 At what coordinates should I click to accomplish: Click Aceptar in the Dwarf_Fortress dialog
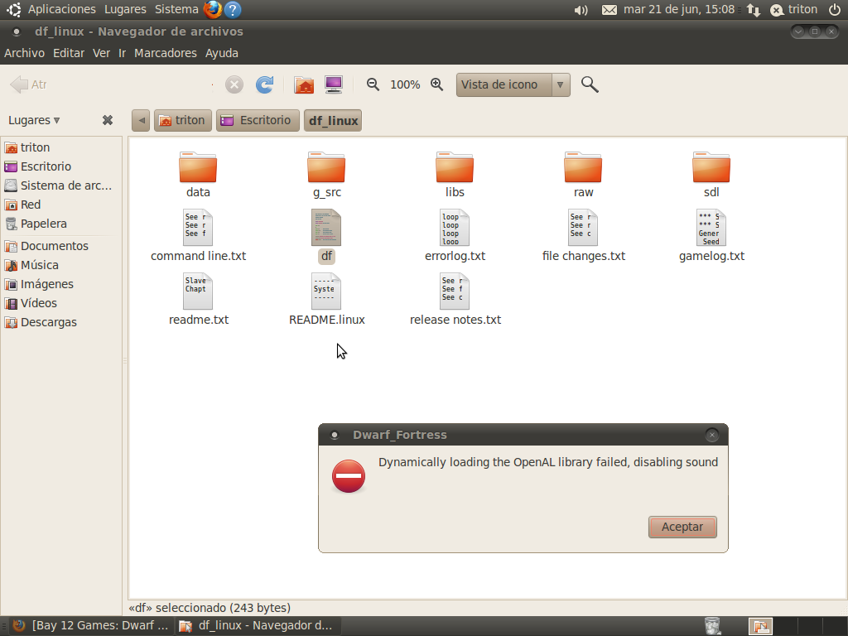coord(682,527)
